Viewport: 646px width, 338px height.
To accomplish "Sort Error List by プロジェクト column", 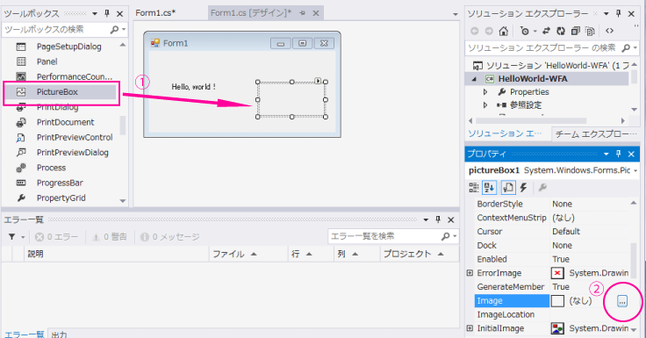I will (x=419, y=254).
